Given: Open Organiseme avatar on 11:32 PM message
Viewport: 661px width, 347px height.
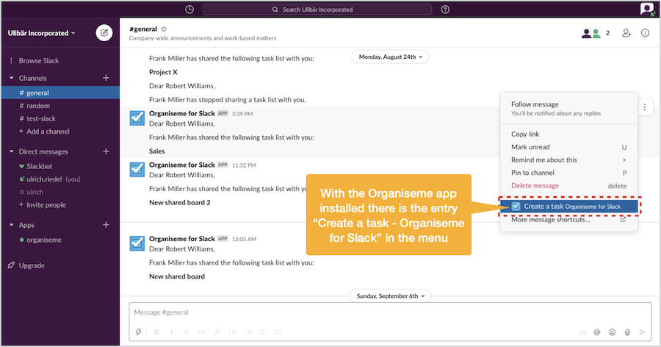Looking at the screenshot, I should [137, 169].
